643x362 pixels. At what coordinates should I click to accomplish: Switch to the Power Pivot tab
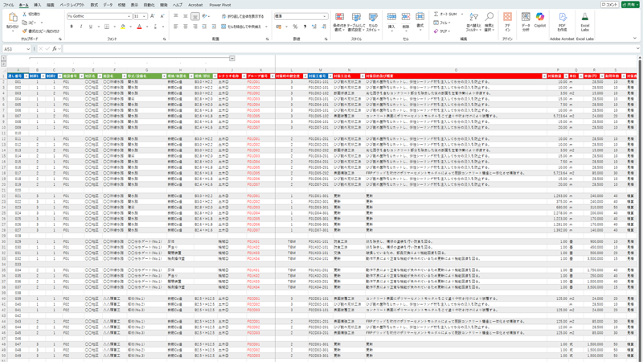pyautogui.click(x=219, y=5)
